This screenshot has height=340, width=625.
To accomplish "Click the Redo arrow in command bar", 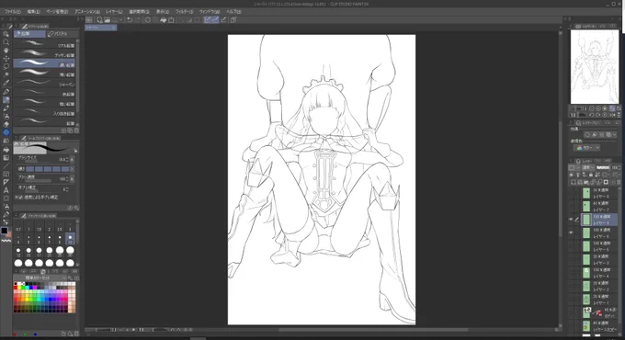I will [137, 19].
